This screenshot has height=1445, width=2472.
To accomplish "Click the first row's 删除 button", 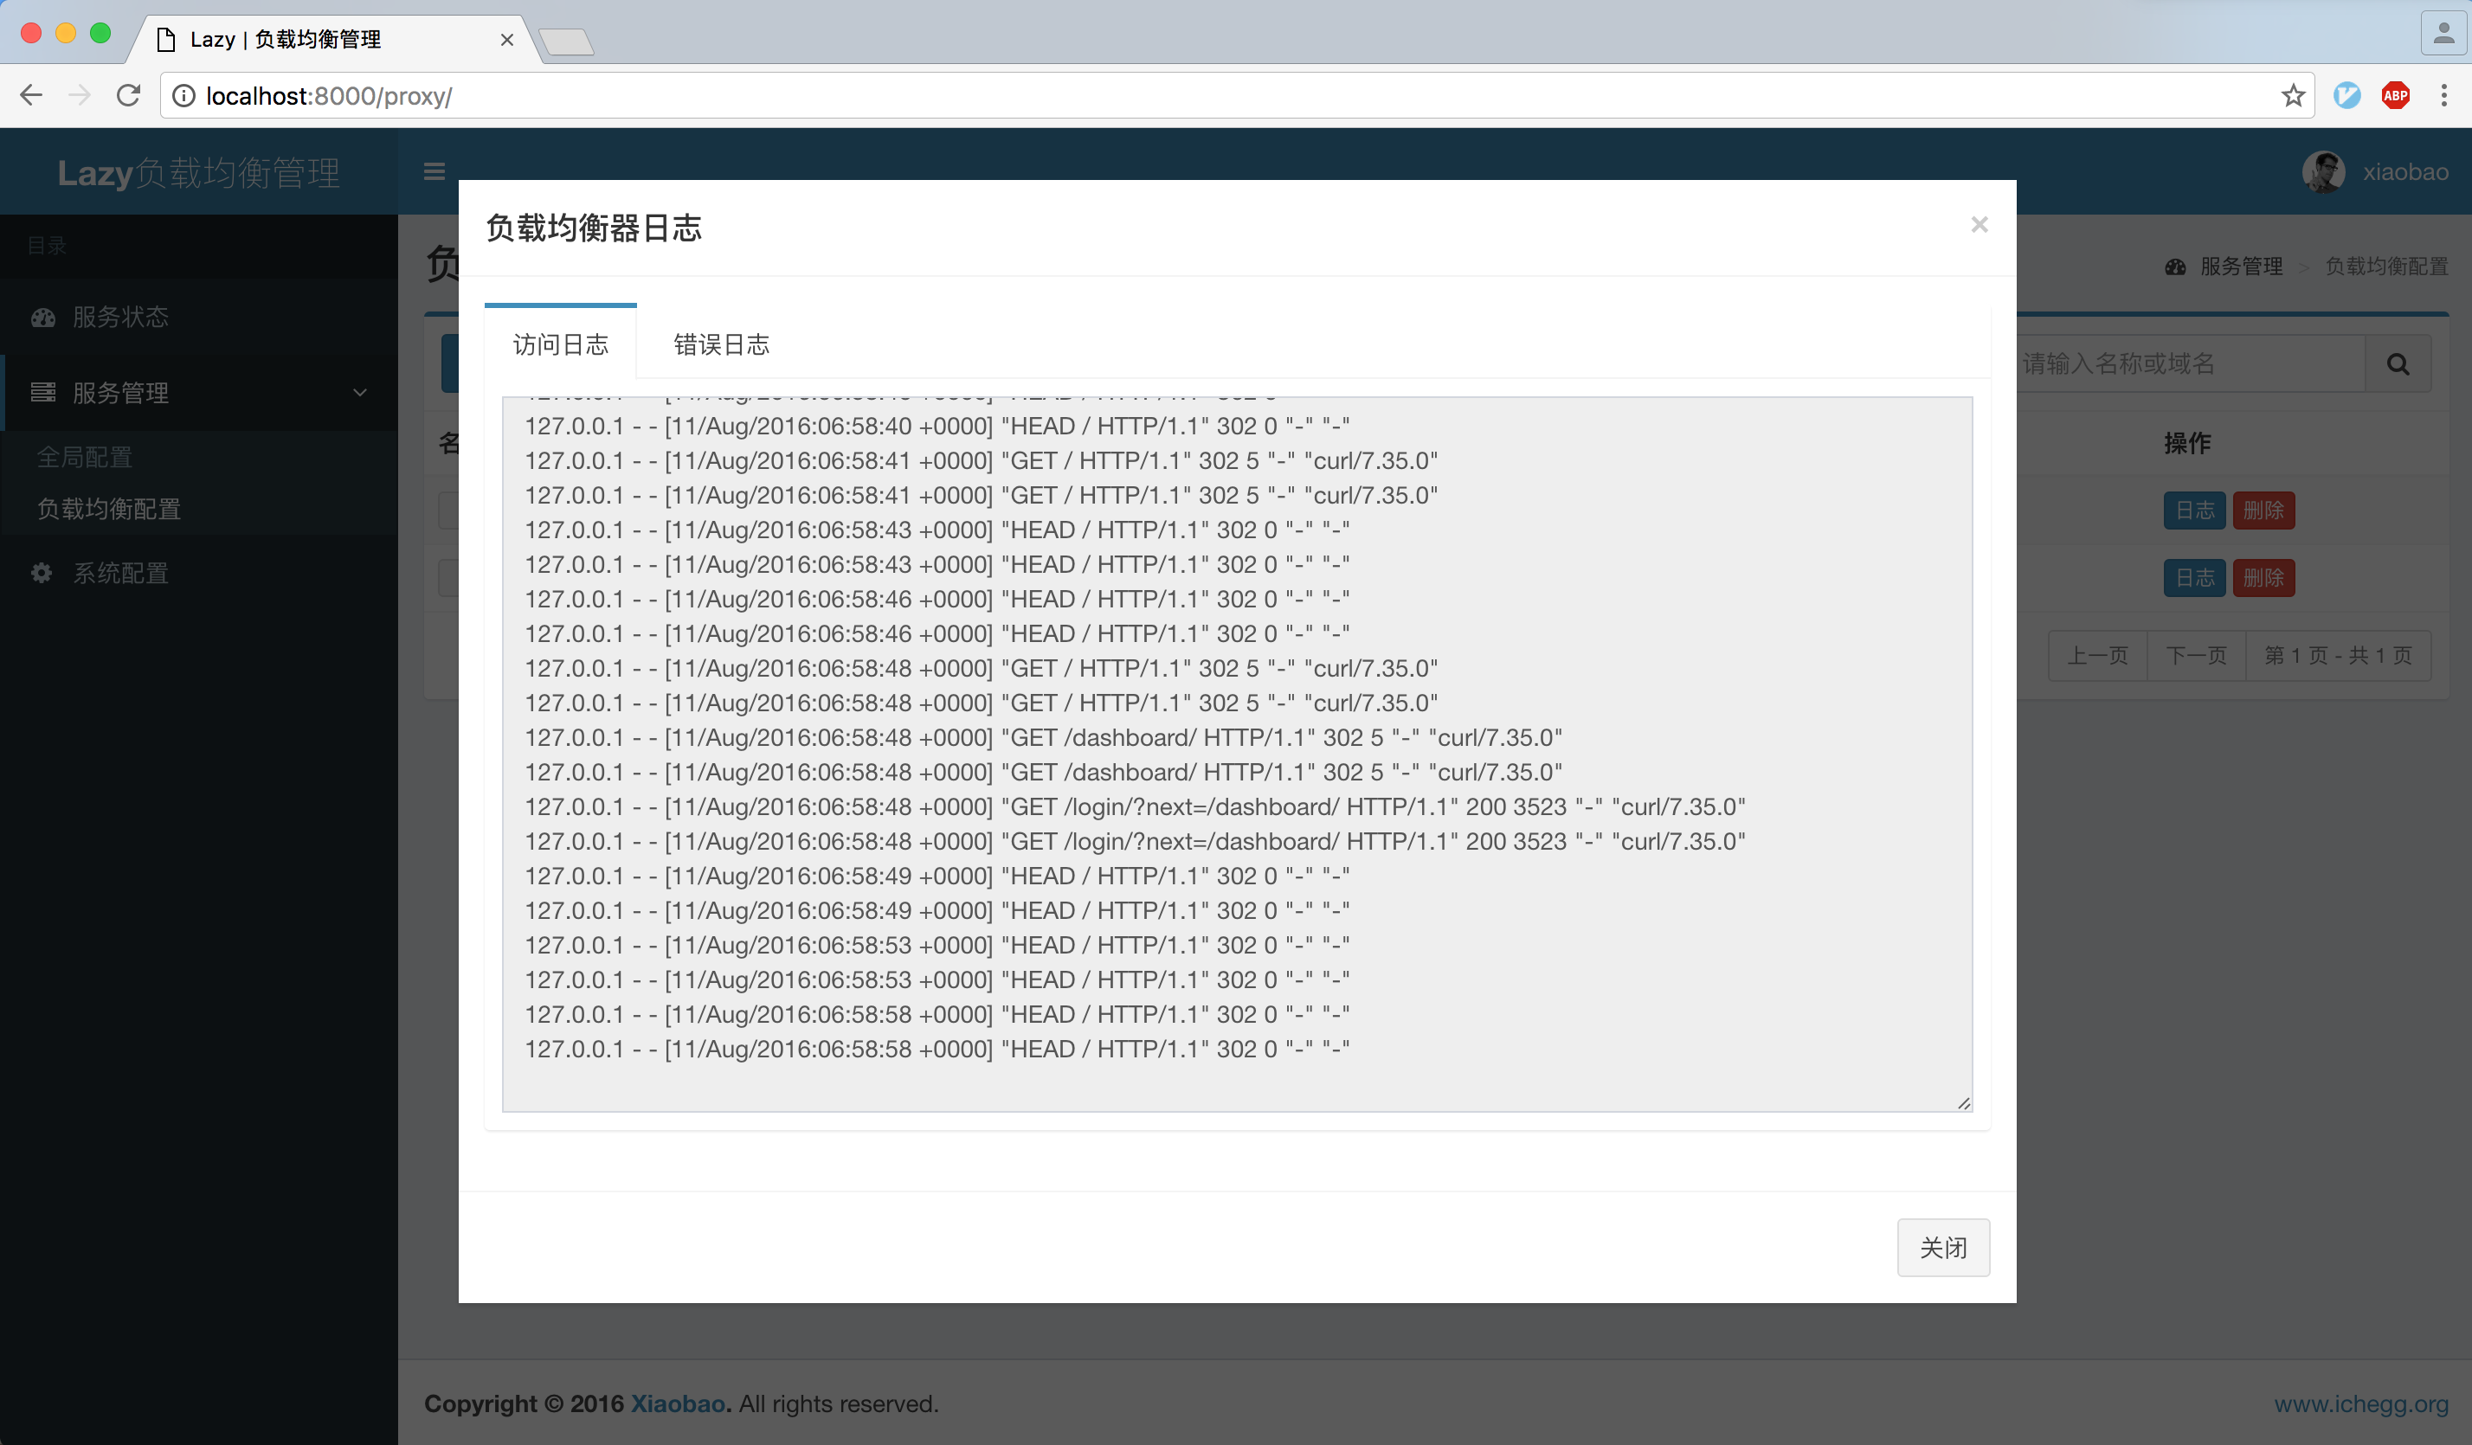I will [x=2263, y=510].
